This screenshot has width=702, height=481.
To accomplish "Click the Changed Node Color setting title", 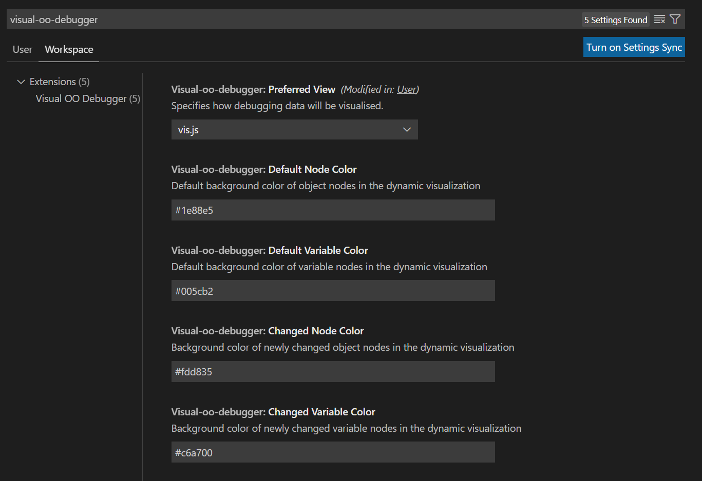I will point(268,331).
